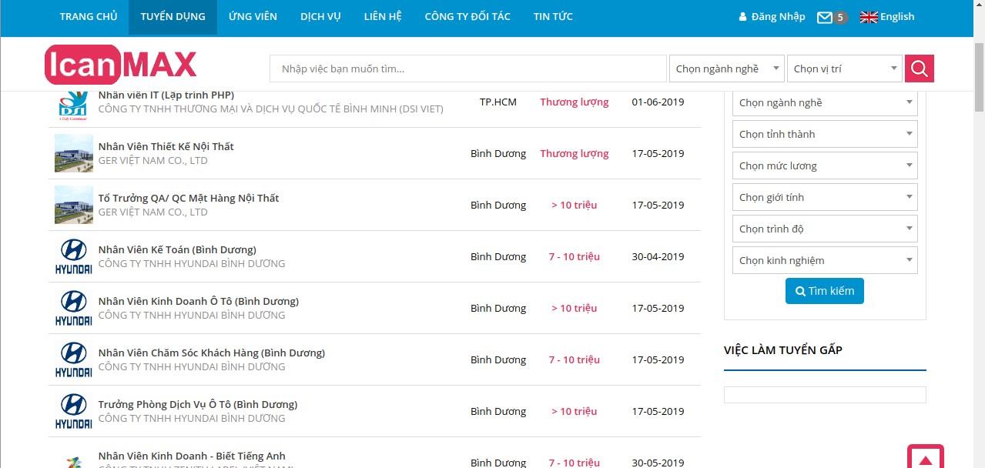Open the Liên Hệ menu

point(383,17)
